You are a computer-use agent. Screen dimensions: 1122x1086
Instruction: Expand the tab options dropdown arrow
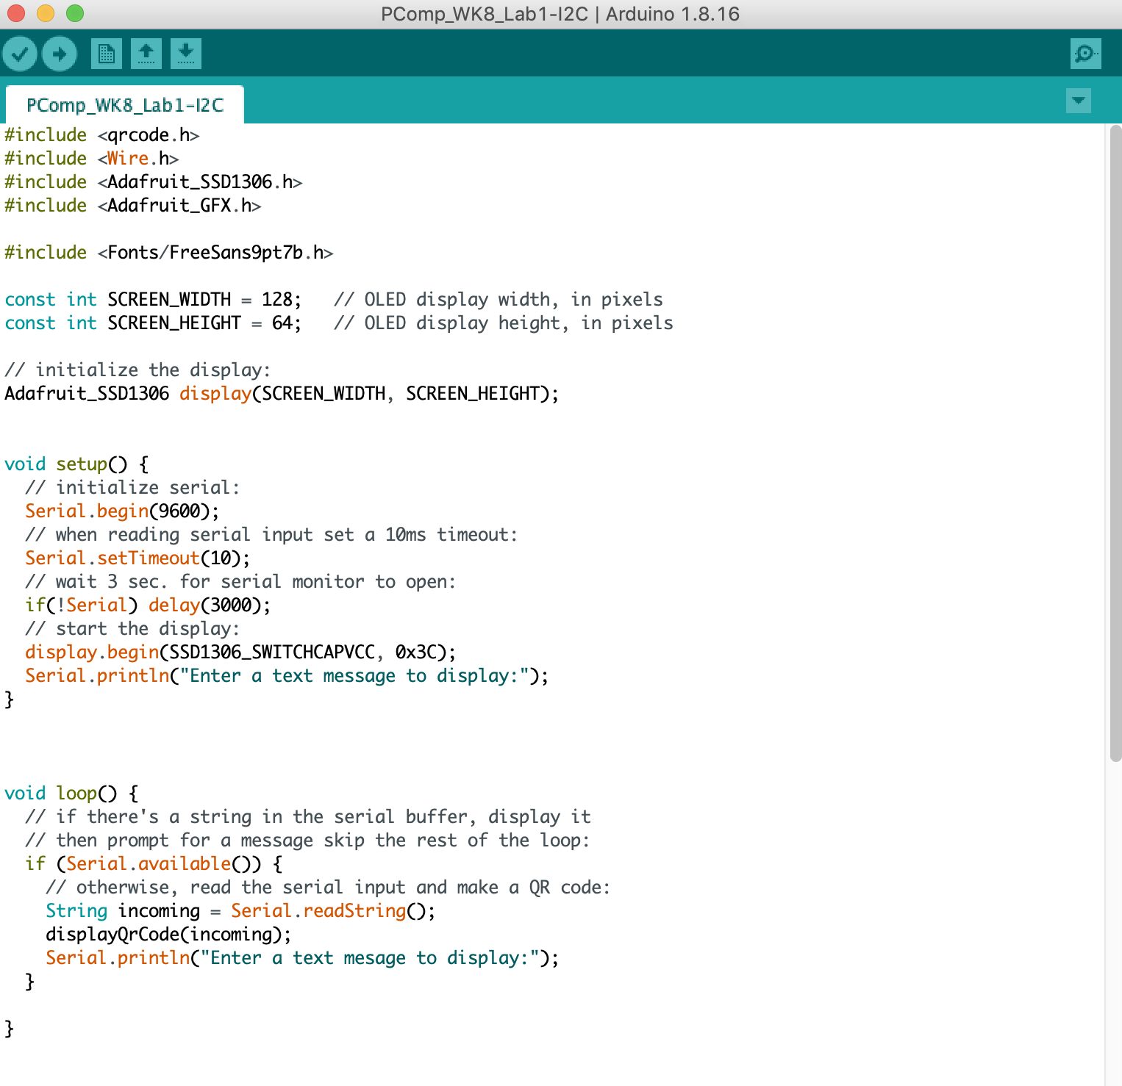click(1078, 101)
